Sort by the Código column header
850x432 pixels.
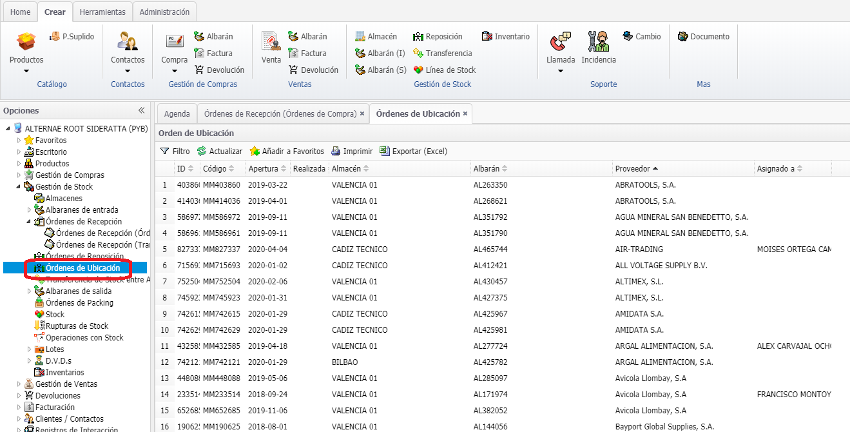click(222, 168)
